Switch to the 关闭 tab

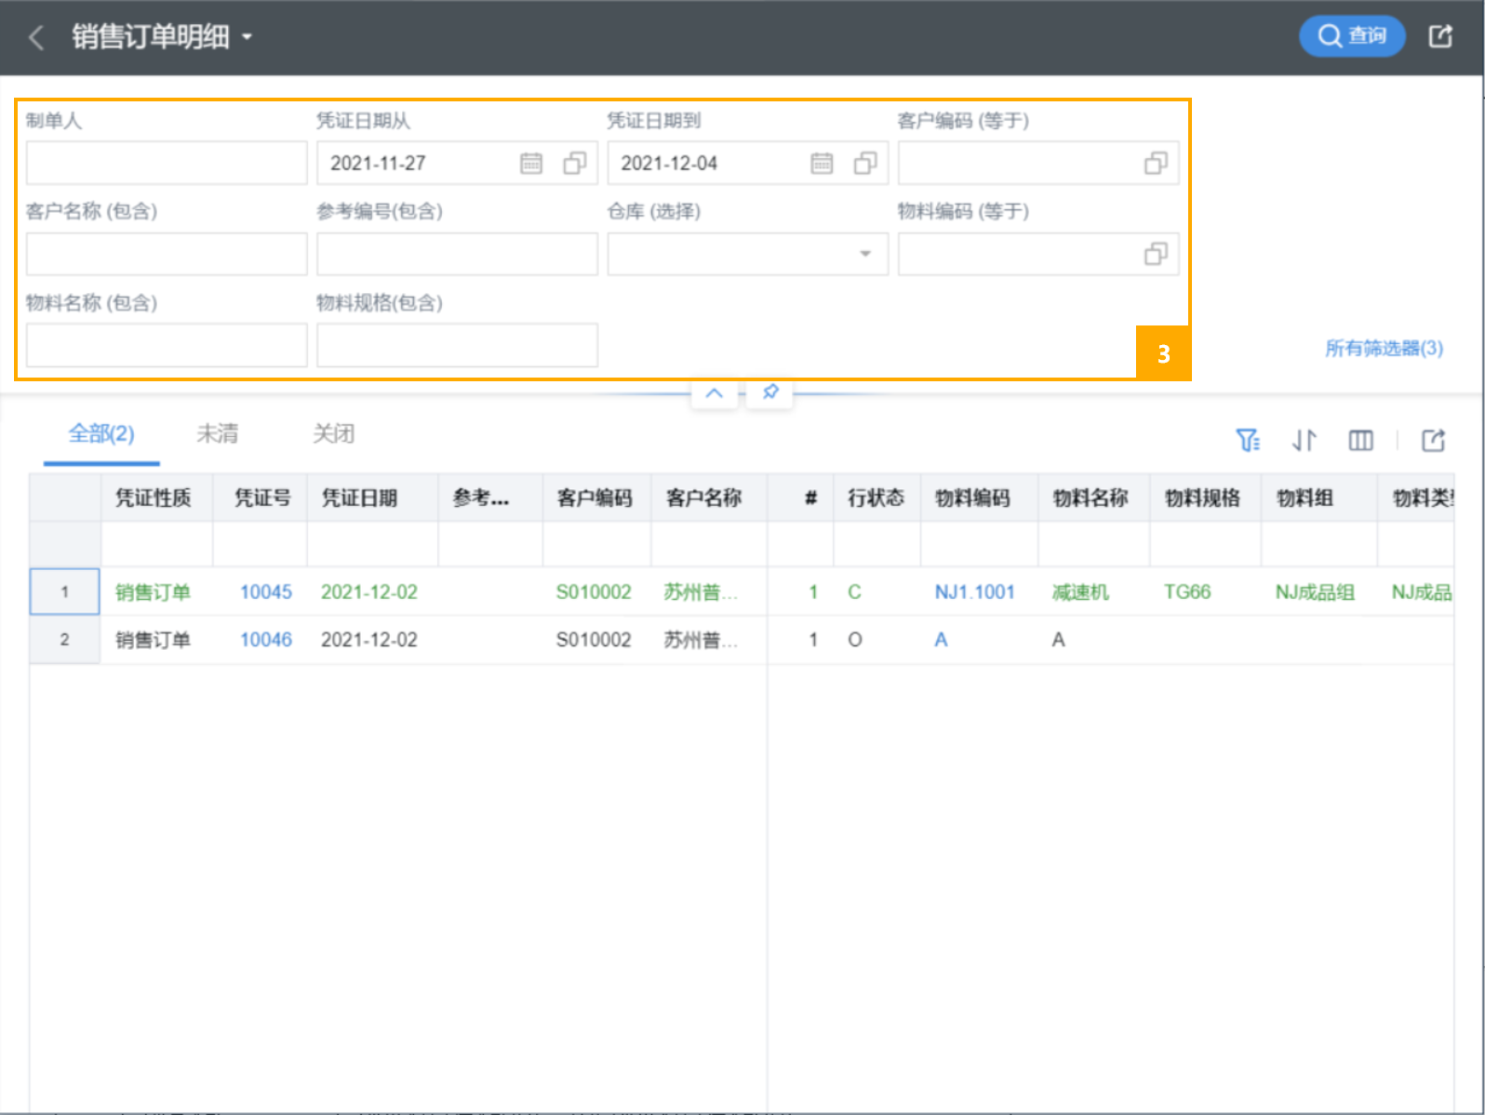333,433
